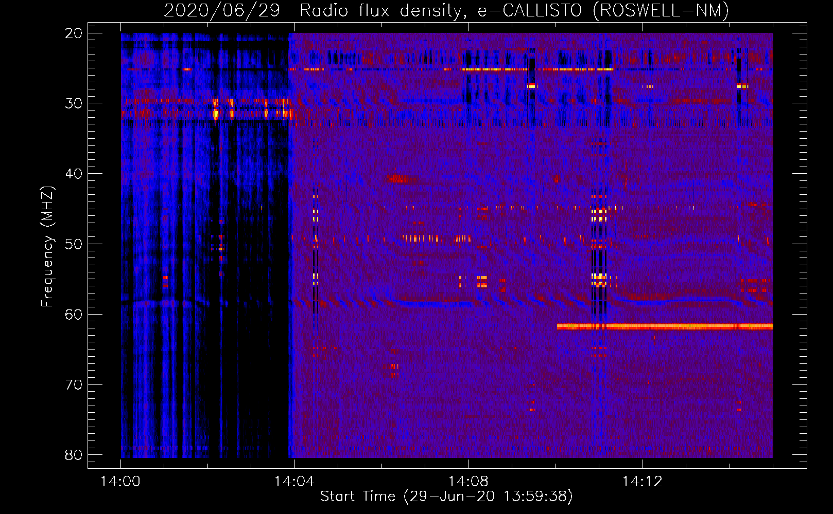Click the 80 MHz frequency tick label

pos(74,455)
